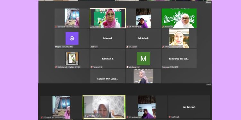Click the Samsung SM-A1... tile name
Viewport: 241px width, 120px height.
[179, 59]
